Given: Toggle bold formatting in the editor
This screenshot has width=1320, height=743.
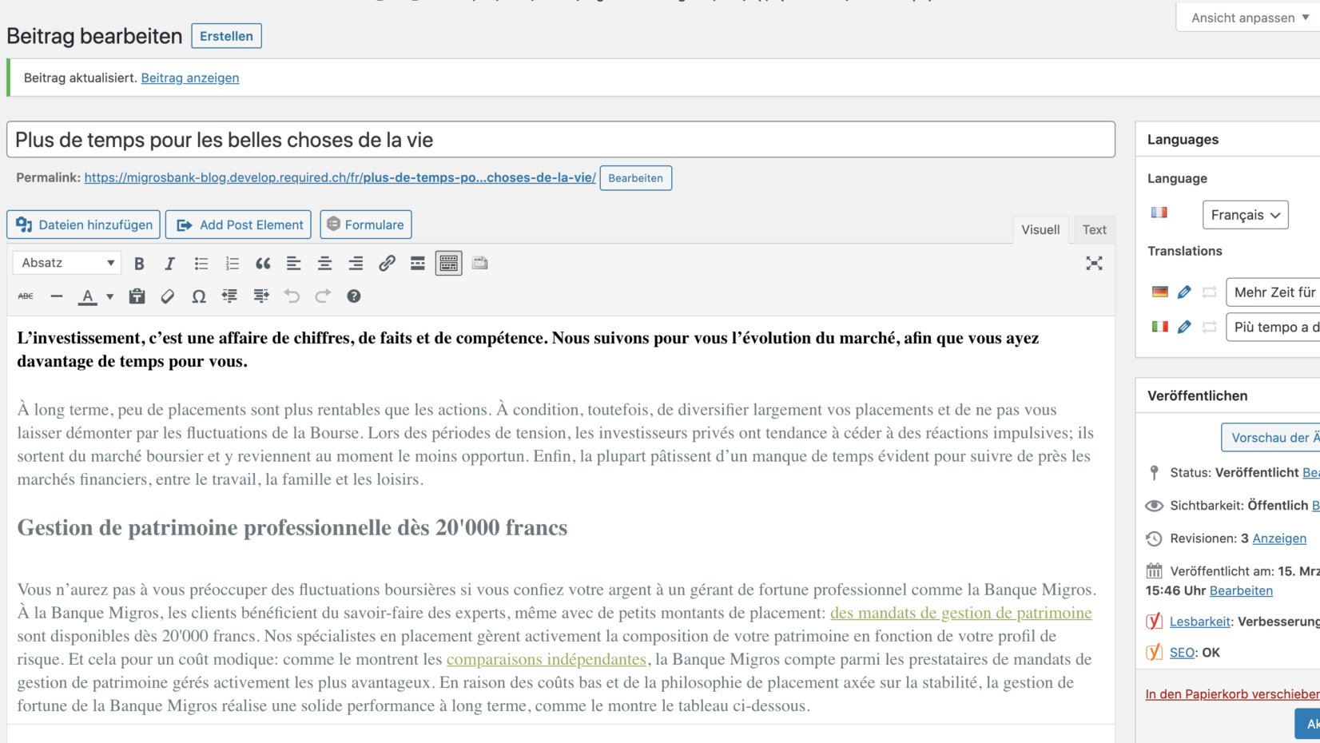Looking at the screenshot, I should (139, 263).
